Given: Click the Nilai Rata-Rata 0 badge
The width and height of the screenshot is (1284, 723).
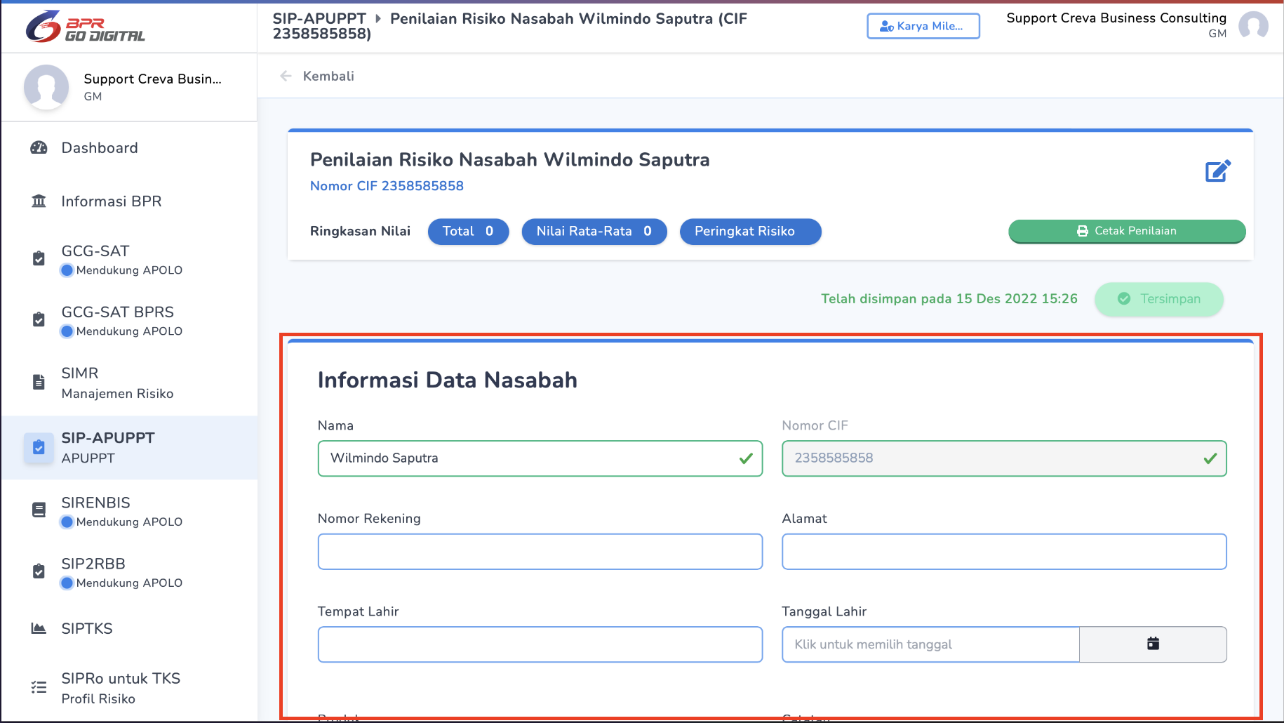Looking at the screenshot, I should (x=594, y=232).
